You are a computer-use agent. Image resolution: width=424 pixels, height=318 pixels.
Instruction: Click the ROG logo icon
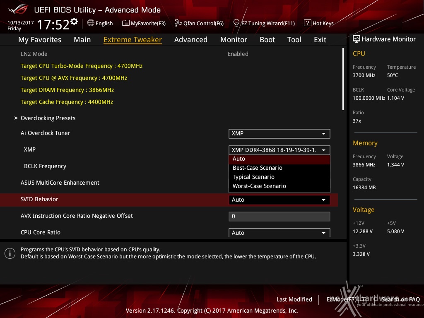(x=18, y=9)
